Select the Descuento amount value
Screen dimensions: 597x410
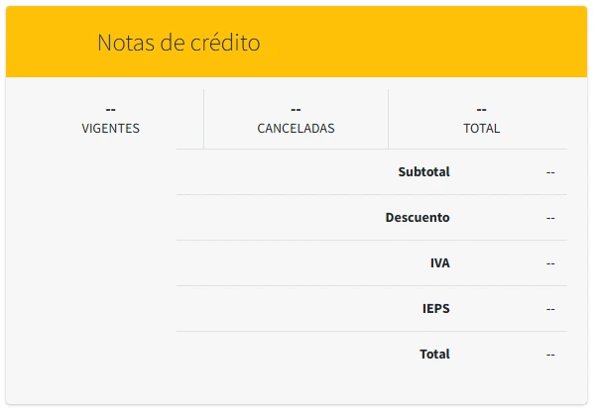549,218
